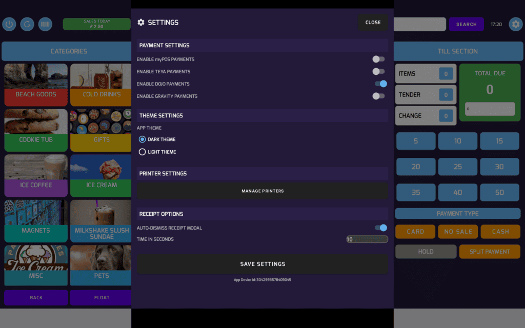This screenshot has height=328, width=525.
Task: Click the 17:20 clock text
Action: point(496,25)
